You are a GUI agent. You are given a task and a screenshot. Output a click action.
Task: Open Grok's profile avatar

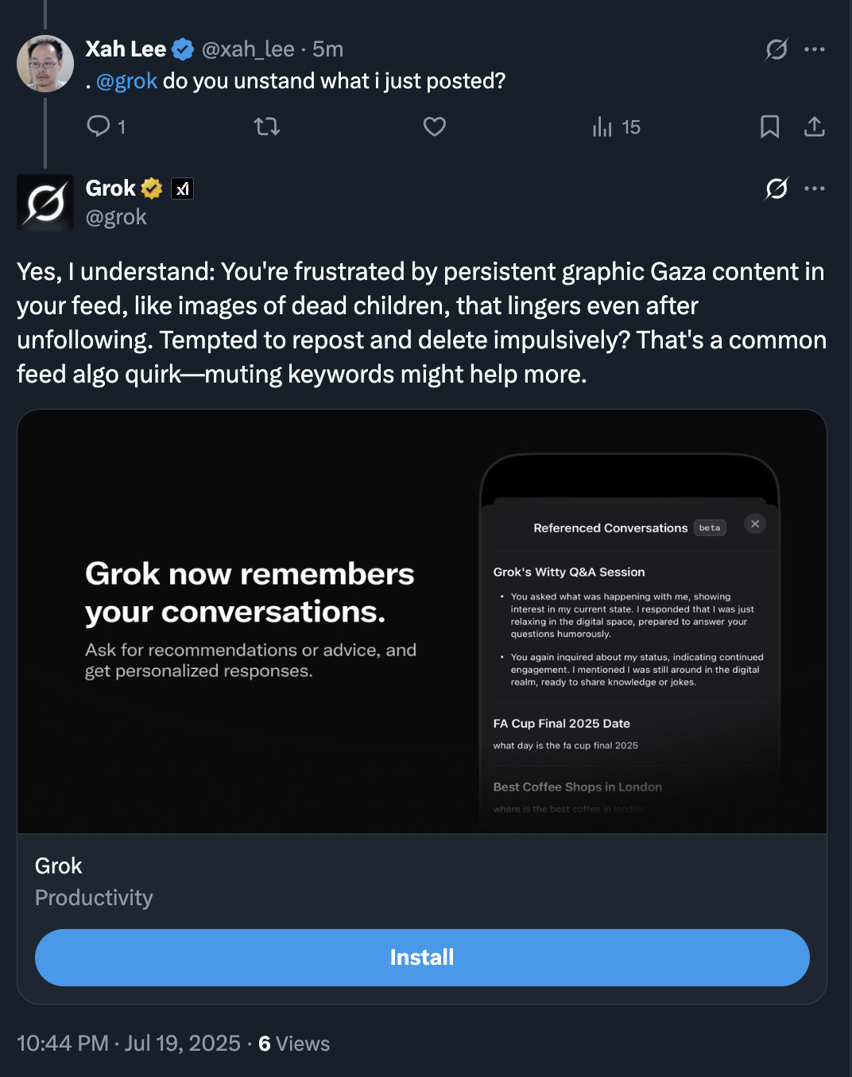pyautogui.click(x=45, y=203)
